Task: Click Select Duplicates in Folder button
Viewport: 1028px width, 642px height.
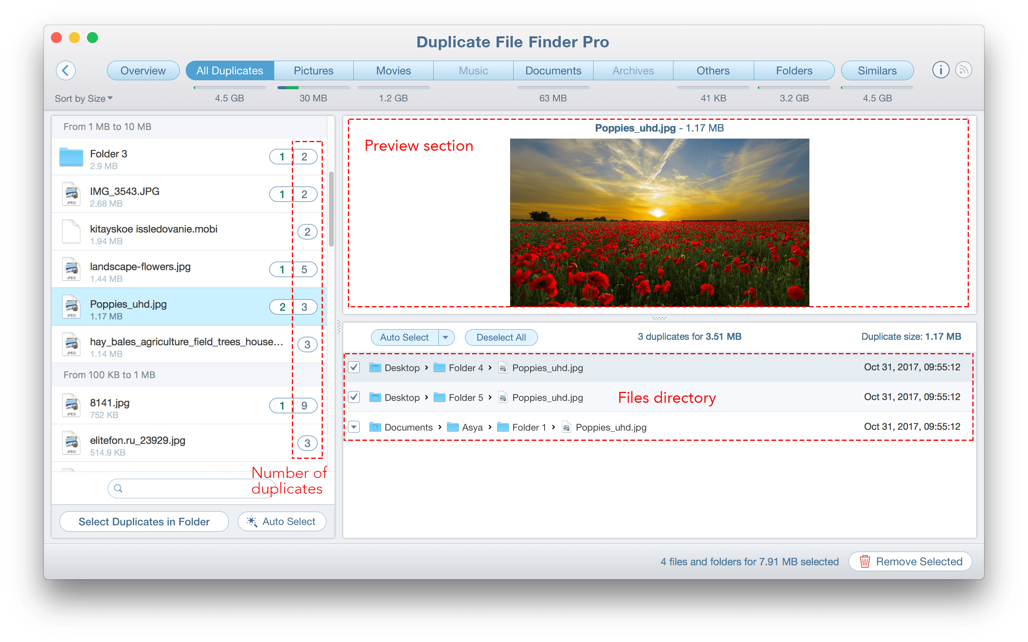Action: coord(144,521)
